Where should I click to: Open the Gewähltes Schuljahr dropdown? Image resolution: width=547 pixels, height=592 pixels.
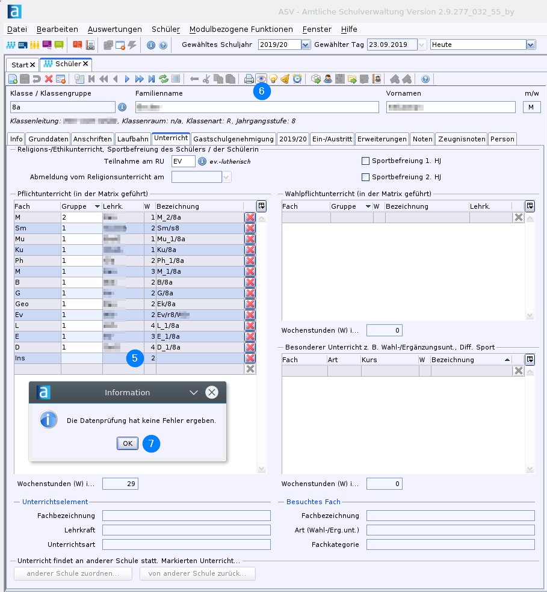pos(306,45)
